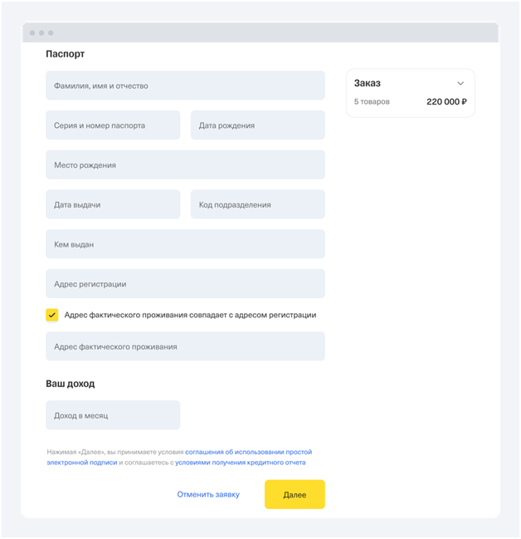
Task: Expand the order summary chevron
Action: (x=460, y=84)
